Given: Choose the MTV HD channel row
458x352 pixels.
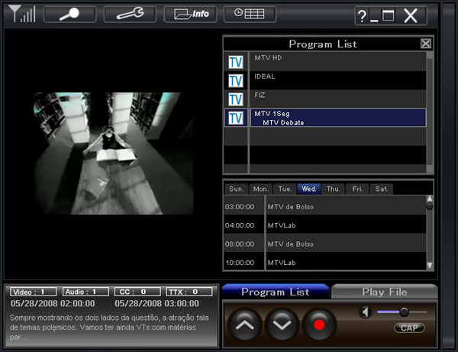Looking at the screenshot, I should coord(338,62).
